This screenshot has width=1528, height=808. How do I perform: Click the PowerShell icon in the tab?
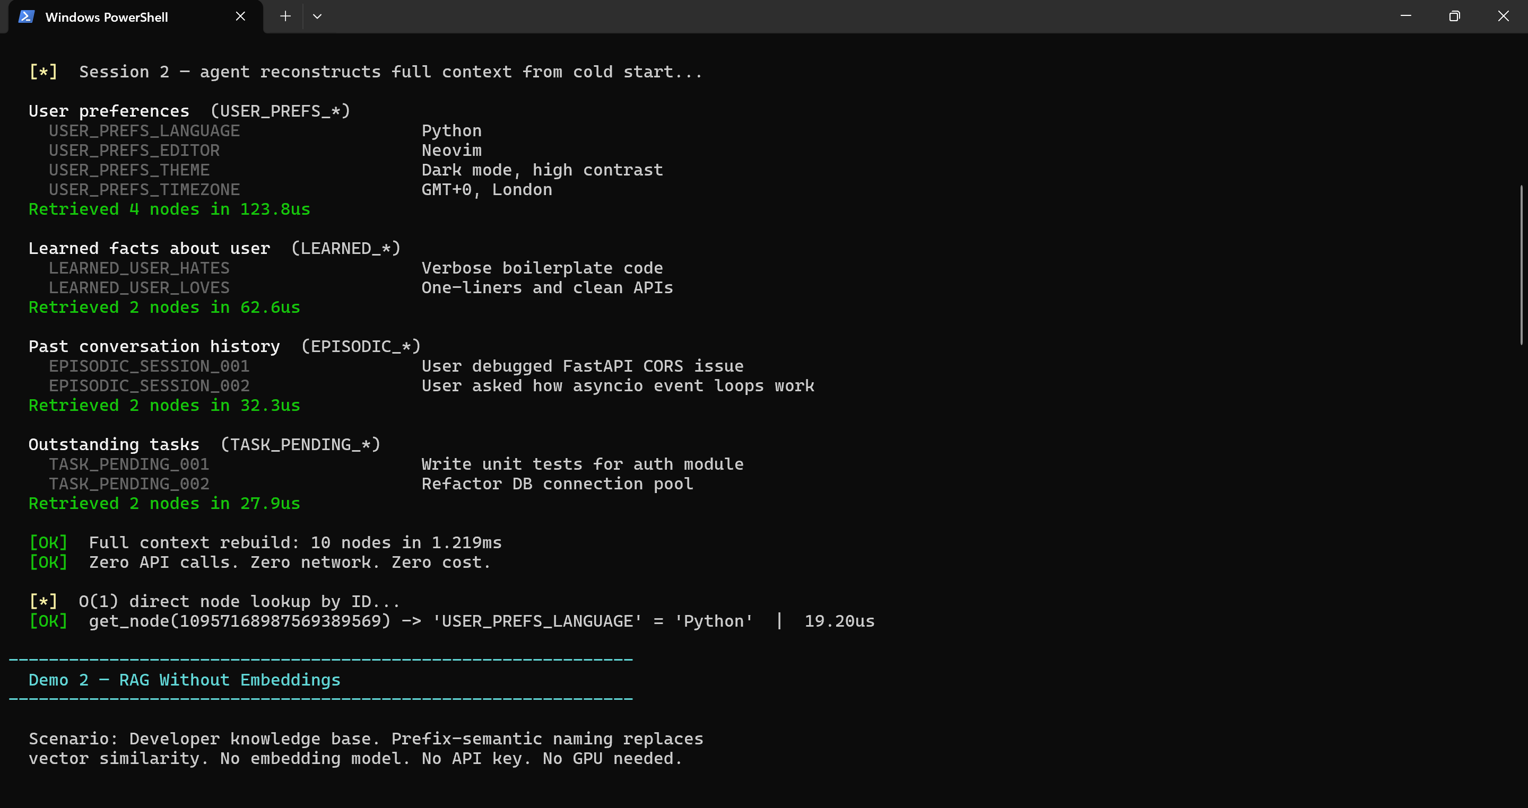tap(26, 16)
